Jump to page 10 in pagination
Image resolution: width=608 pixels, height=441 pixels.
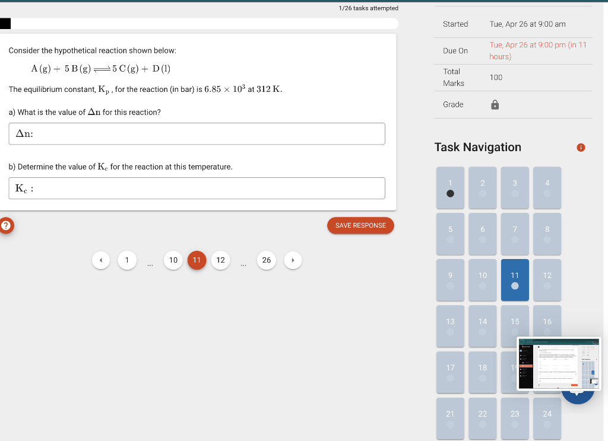(173, 260)
